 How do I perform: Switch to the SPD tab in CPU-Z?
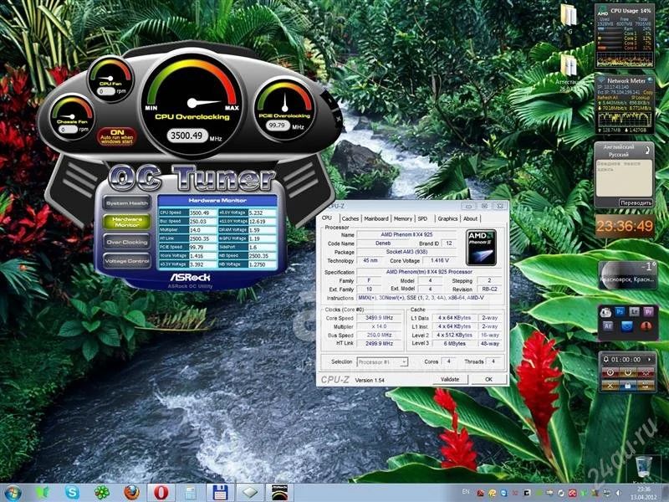tap(422, 218)
